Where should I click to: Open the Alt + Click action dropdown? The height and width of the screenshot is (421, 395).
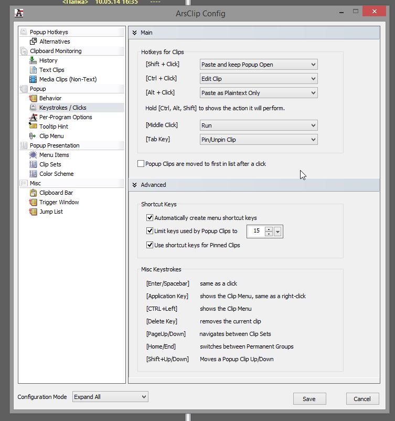click(259, 93)
